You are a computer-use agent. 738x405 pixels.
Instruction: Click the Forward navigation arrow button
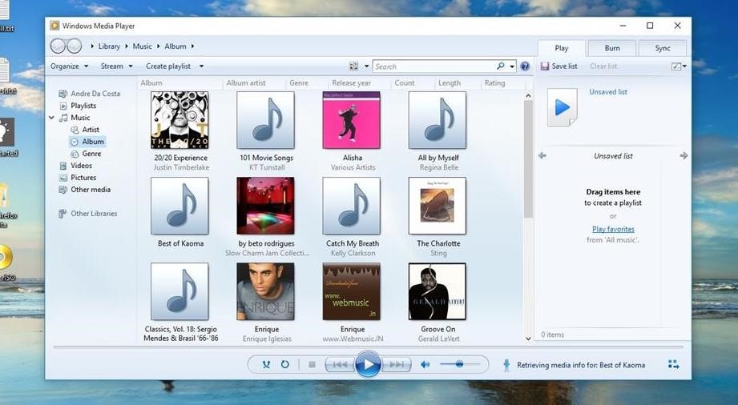coord(75,46)
